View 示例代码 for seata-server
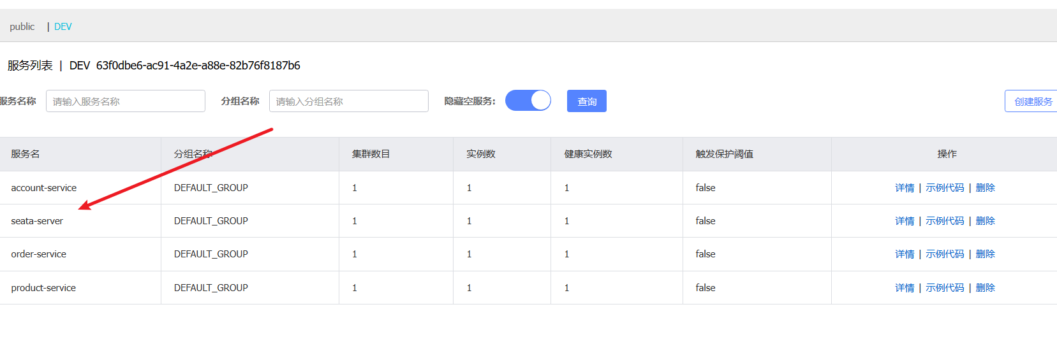1057x351 pixels. tap(945, 221)
